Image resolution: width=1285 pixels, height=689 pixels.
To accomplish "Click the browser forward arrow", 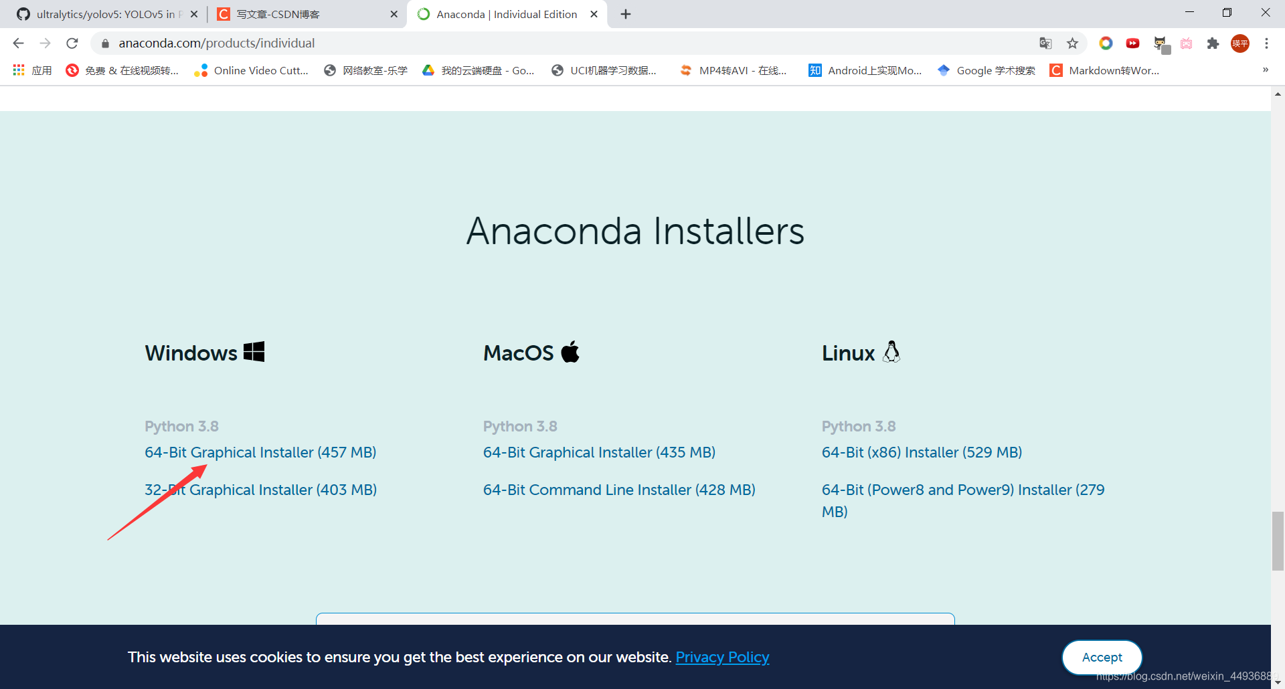I will coord(45,43).
